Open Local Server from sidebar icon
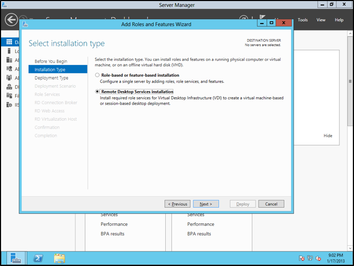 [10, 51]
